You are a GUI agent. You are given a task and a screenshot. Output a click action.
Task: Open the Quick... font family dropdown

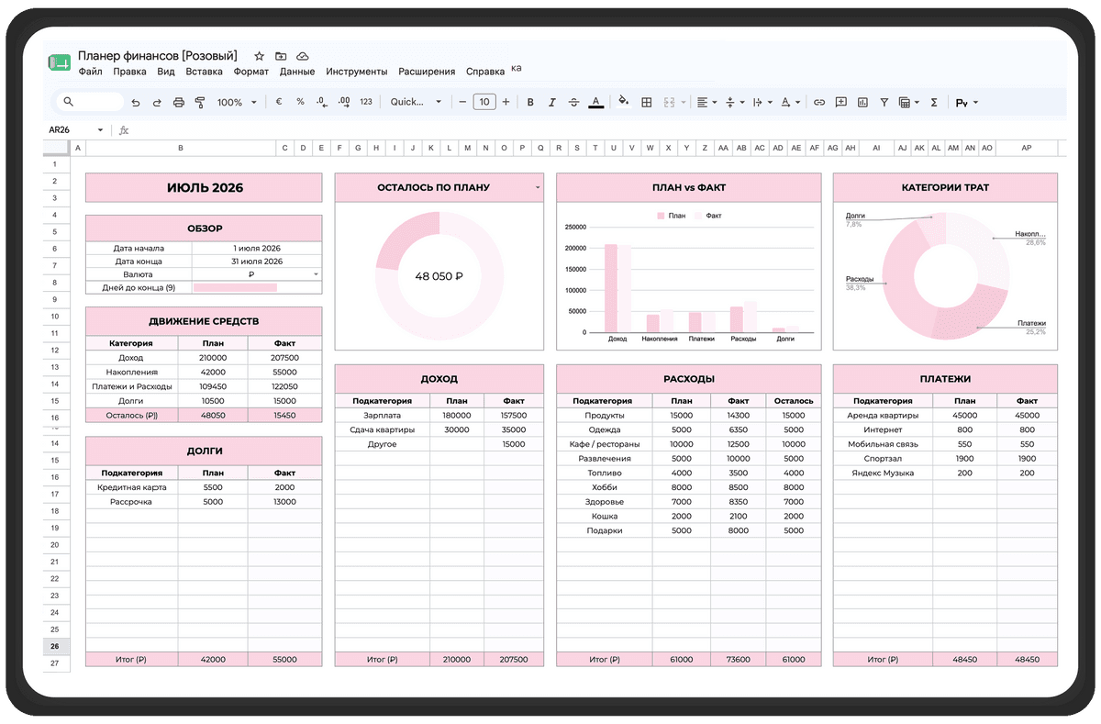click(416, 102)
